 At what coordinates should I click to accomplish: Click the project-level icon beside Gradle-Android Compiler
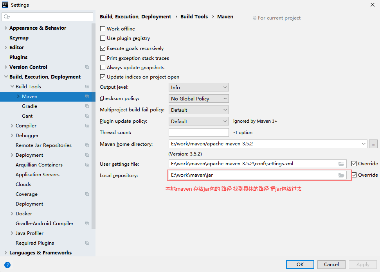coord(87,224)
